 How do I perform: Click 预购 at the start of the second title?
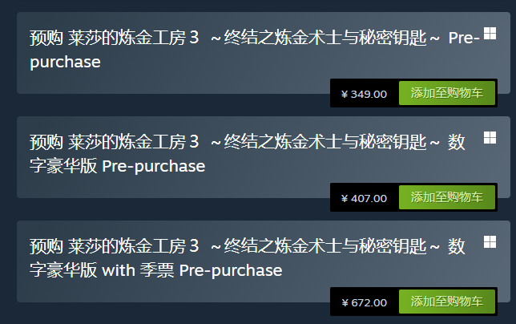click(x=46, y=142)
